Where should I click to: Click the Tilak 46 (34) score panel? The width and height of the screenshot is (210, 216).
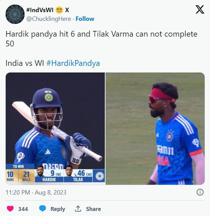(x=78, y=176)
